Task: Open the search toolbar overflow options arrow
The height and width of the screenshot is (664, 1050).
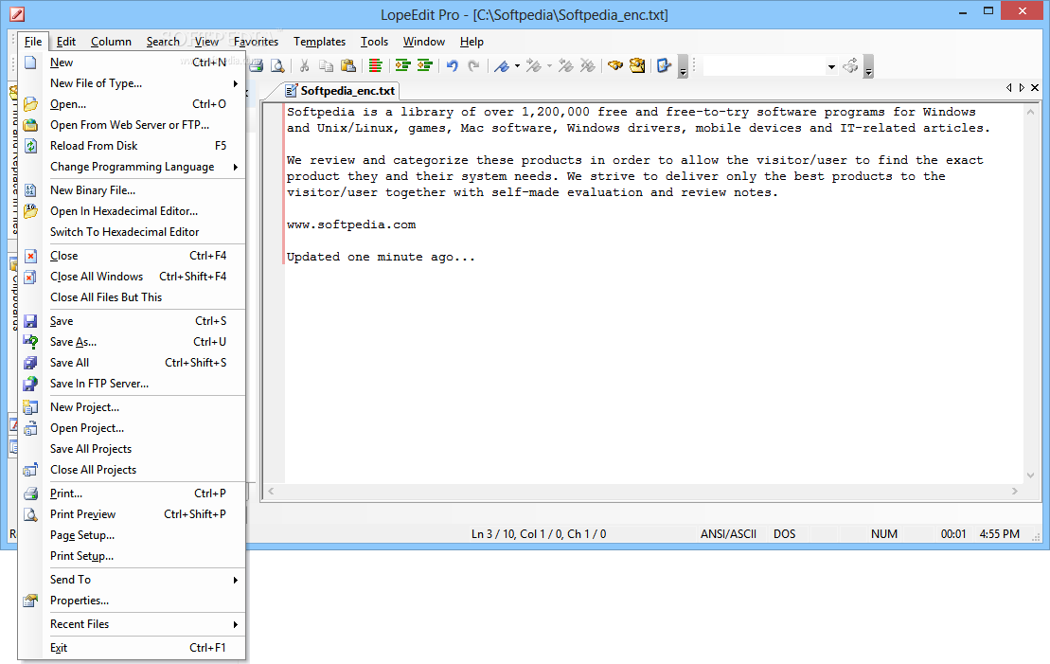Action: [x=868, y=67]
